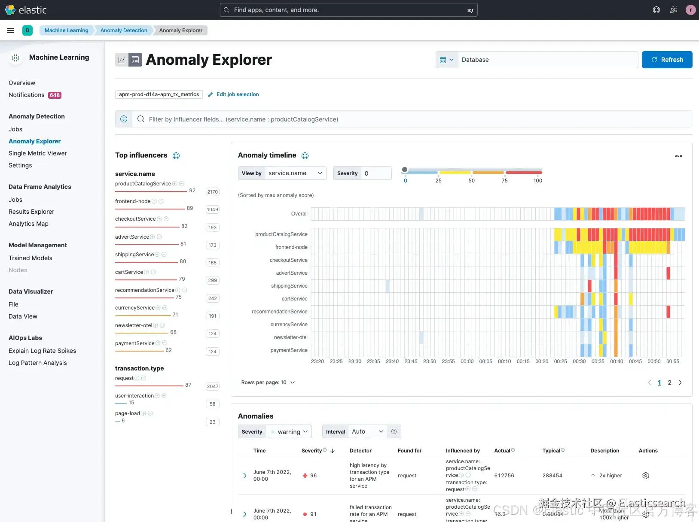Switch to Single Metric Viewer icon
This screenshot has width=699, height=522.
[122, 60]
